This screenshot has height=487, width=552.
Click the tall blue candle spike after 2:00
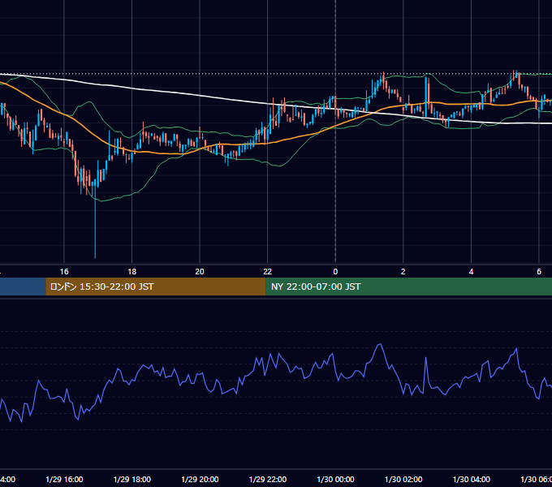(x=426, y=97)
